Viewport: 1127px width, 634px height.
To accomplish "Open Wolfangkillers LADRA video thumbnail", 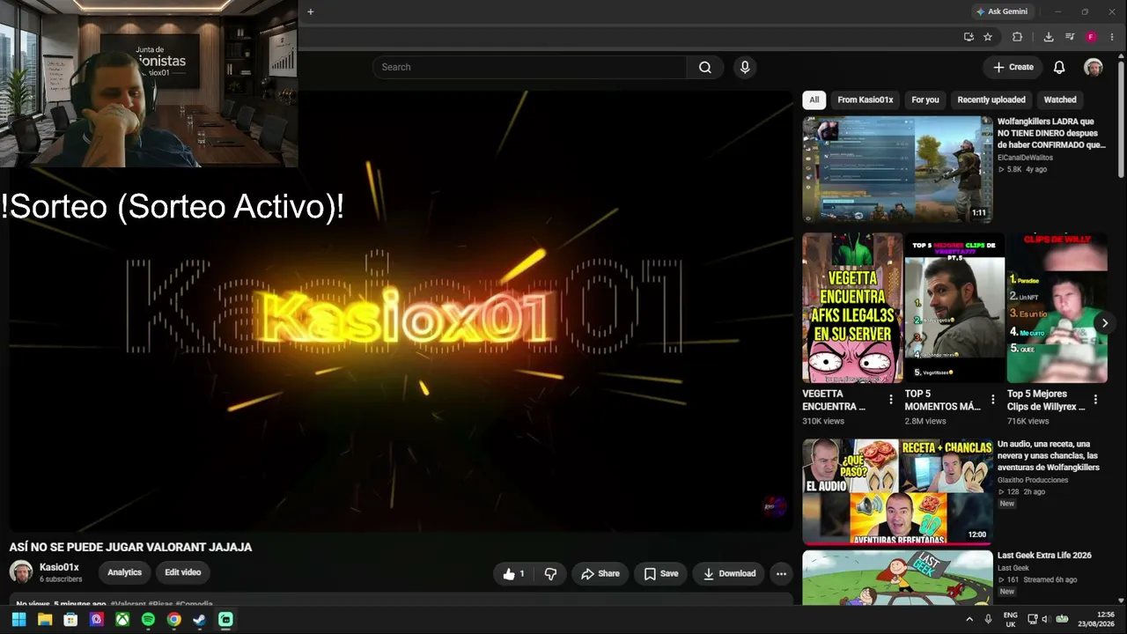I will pyautogui.click(x=897, y=170).
